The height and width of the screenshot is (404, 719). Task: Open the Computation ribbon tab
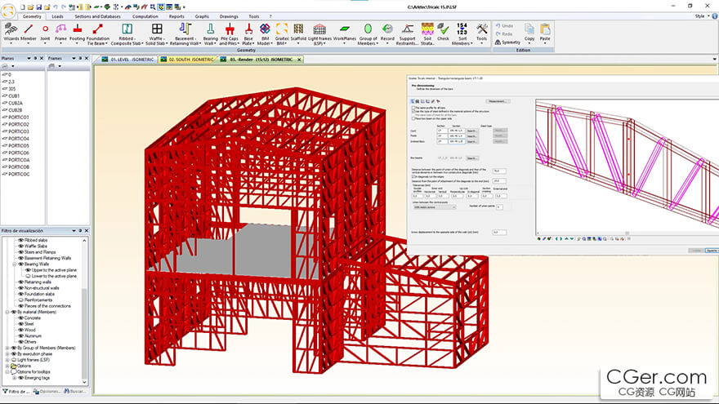coord(145,16)
